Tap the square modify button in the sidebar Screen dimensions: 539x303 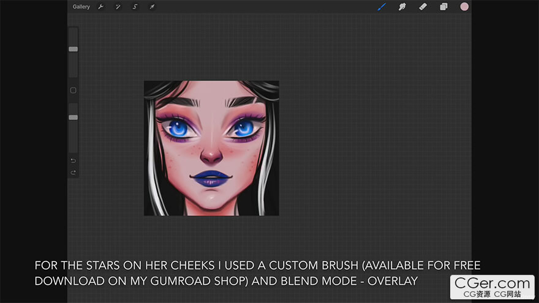click(x=73, y=91)
